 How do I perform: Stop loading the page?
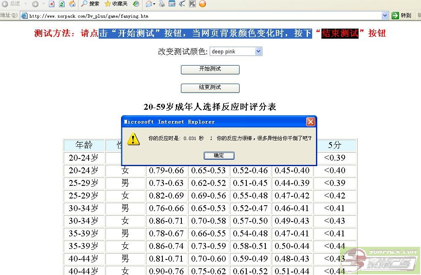tap(51, 4)
